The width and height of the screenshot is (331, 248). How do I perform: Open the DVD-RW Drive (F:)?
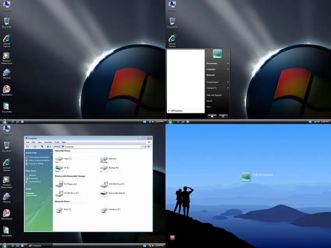coord(113,184)
